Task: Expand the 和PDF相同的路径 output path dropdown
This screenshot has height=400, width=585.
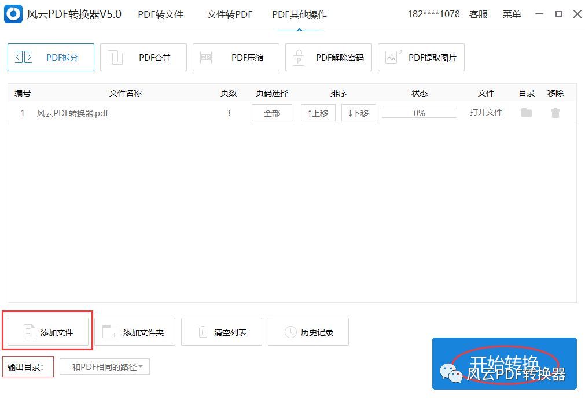Action: click(104, 366)
